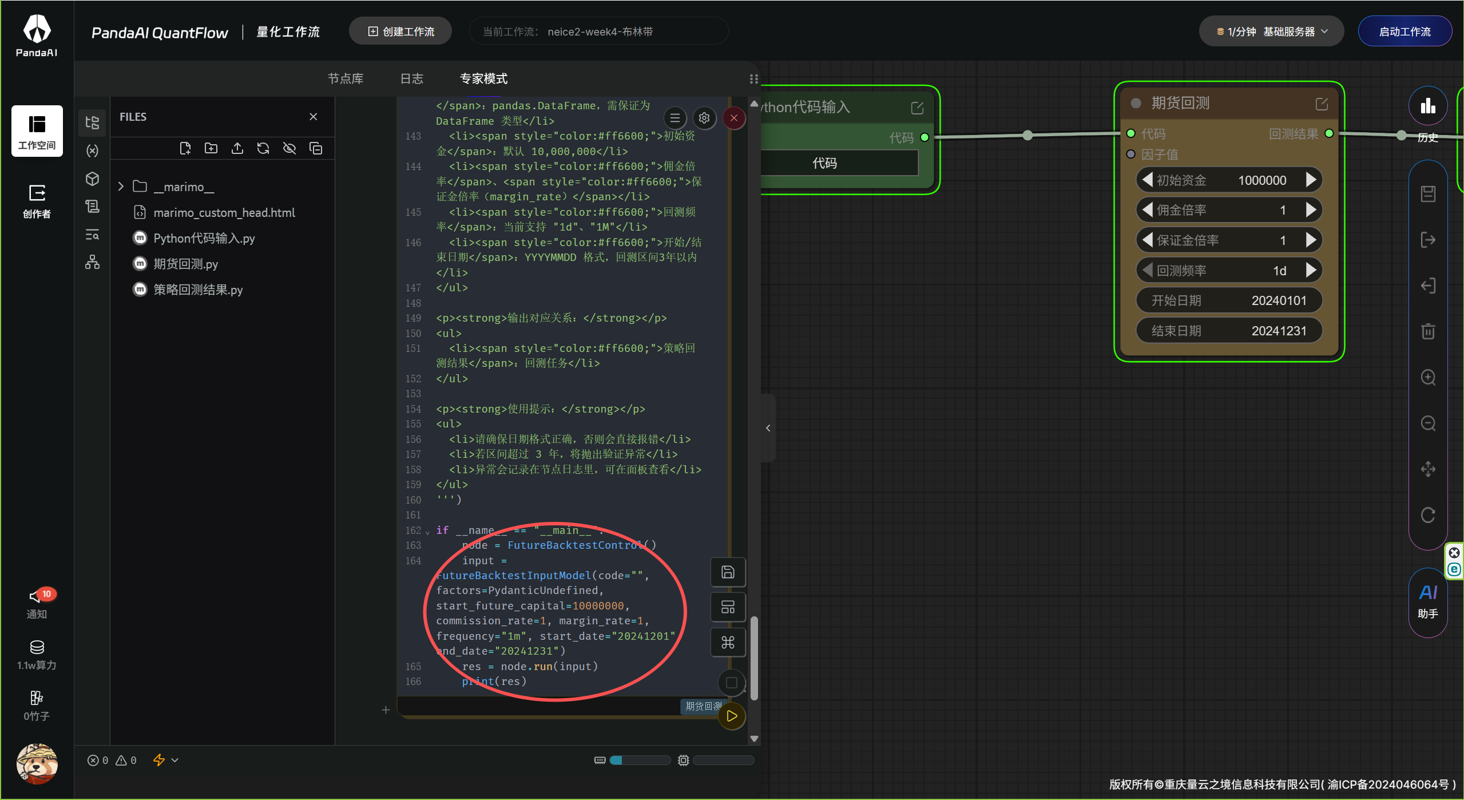Toggle hidden files visibility
The image size is (1464, 800).
tap(289, 149)
